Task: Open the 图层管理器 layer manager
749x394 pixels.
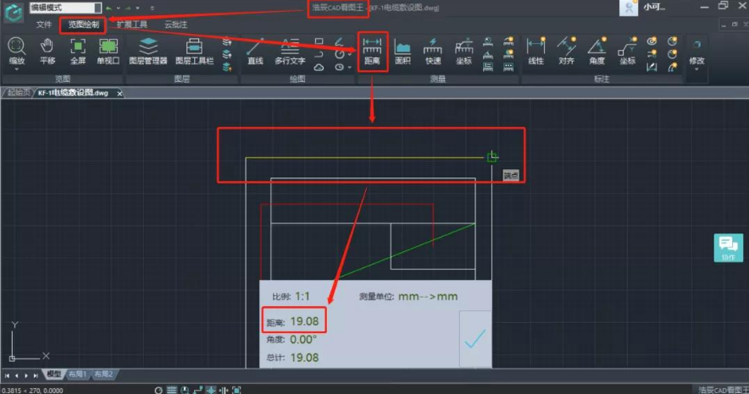Action: [148, 51]
